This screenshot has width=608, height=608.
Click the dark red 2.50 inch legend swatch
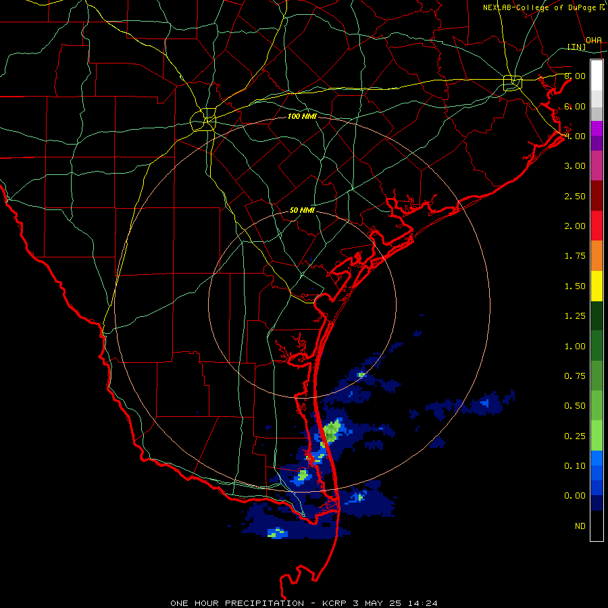(597, 196)
